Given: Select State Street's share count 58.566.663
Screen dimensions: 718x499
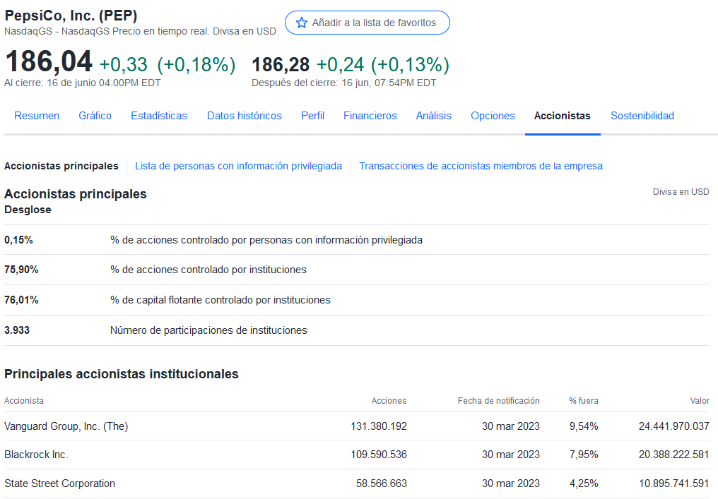Looking at the screenshot, I should (x=382, y=483).
